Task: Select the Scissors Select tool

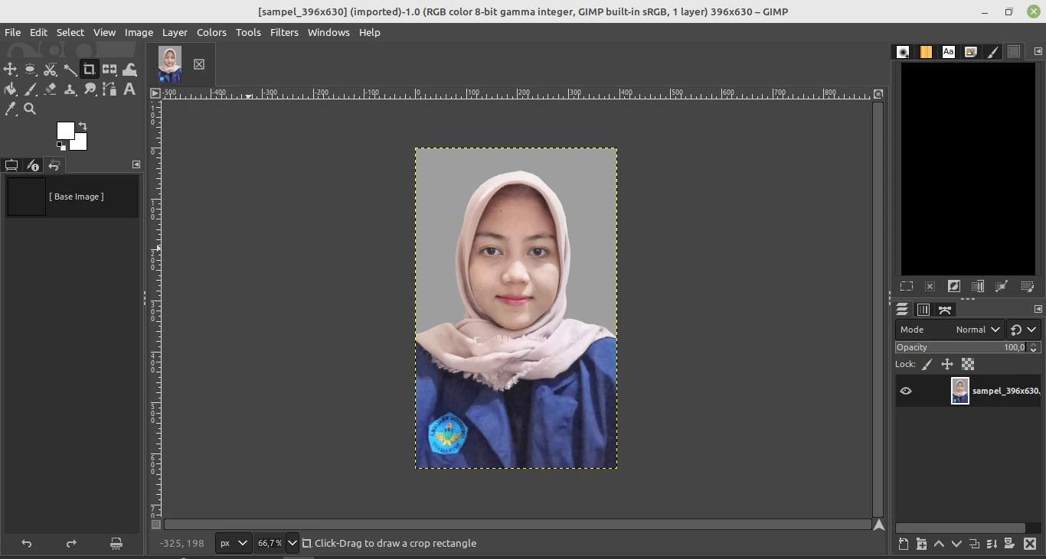Action: tap(50, 70)
